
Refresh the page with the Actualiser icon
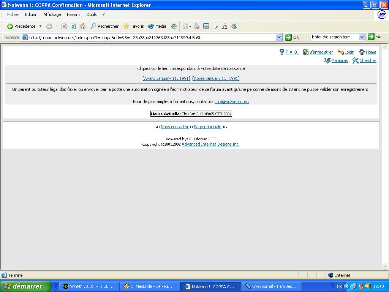coord(73,26)
